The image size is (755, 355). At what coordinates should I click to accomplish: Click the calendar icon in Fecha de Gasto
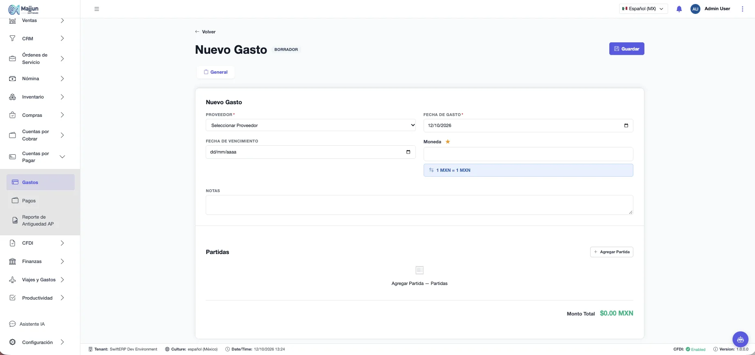(626, 125)
